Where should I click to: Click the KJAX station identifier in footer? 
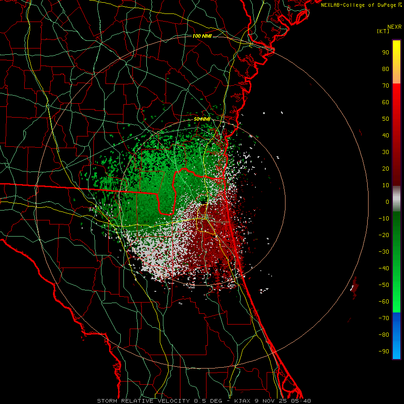(243, 401)
